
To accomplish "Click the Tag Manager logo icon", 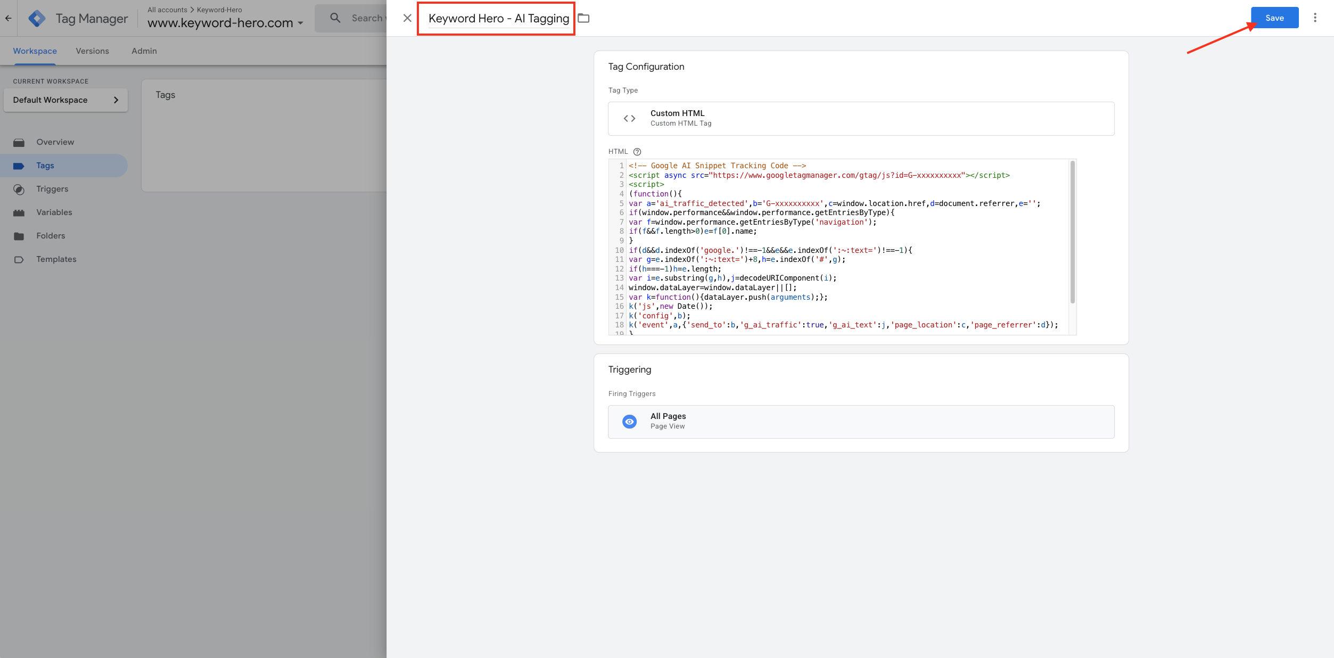I will click(x=37, y=18).
